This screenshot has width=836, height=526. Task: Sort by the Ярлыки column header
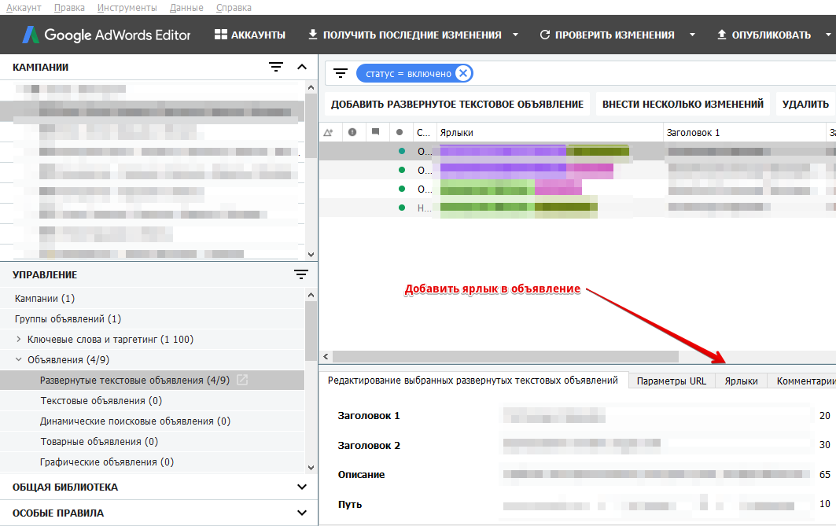coord(549,132)
